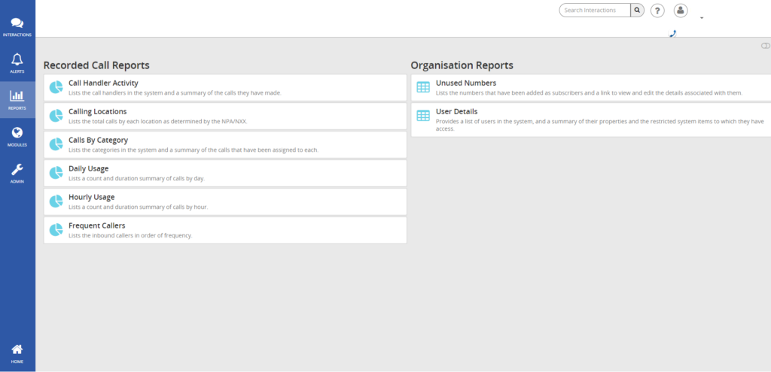
Task: Click the blue phone handset icon
Action: pyautogui.click(x=673, y=34)
